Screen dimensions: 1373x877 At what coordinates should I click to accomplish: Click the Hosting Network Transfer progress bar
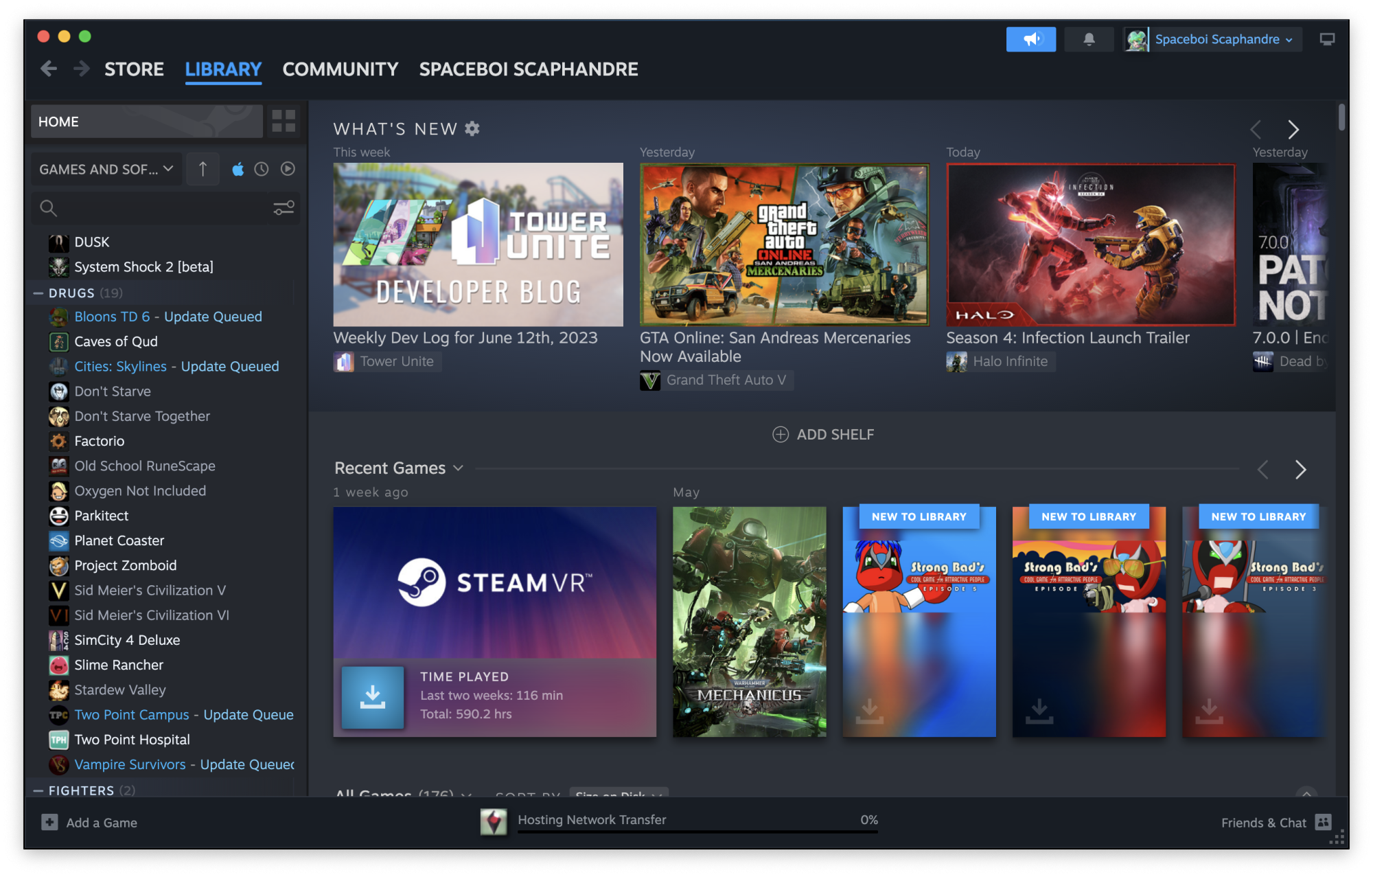point(697,831)
